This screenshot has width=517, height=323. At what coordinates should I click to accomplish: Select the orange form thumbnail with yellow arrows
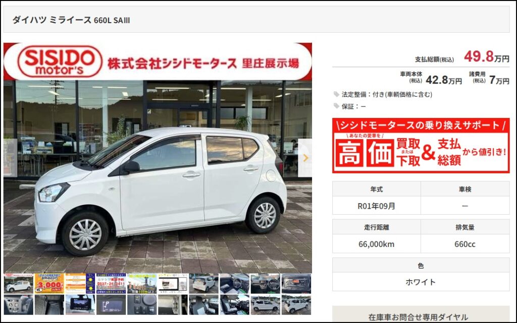tap(80, 284)
